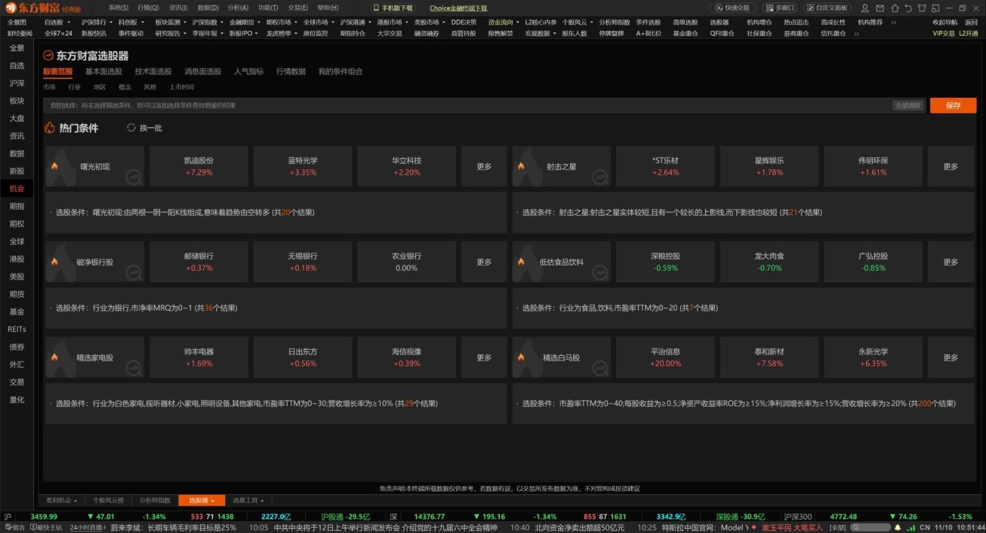
Task: Click the 东方财富 logo icon
Action: 11,8
